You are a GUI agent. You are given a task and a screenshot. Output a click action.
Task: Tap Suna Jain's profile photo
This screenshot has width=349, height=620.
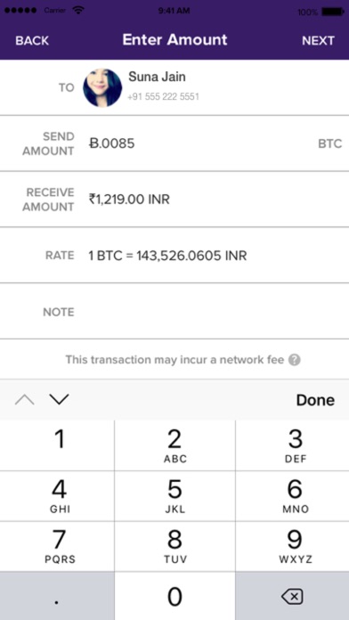click(102, 88)
